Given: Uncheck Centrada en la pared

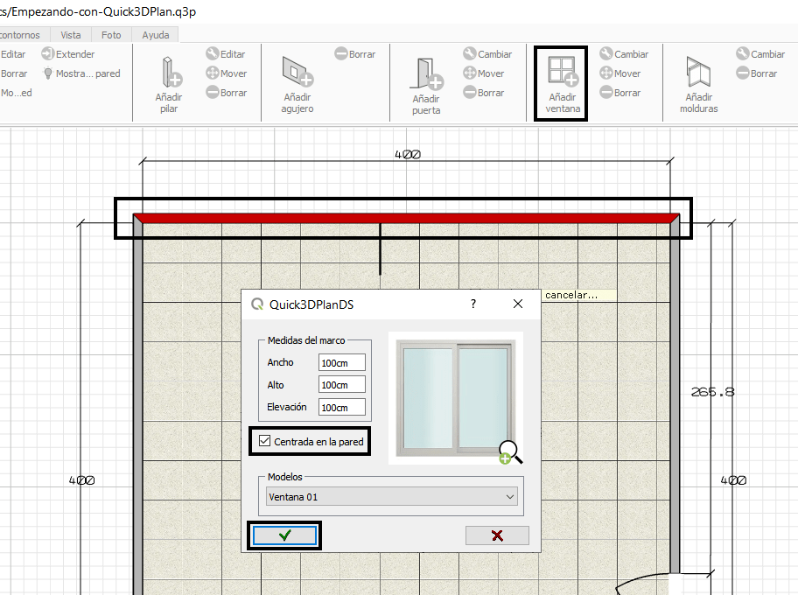Looking at the screenshot, I should [264, 441].
